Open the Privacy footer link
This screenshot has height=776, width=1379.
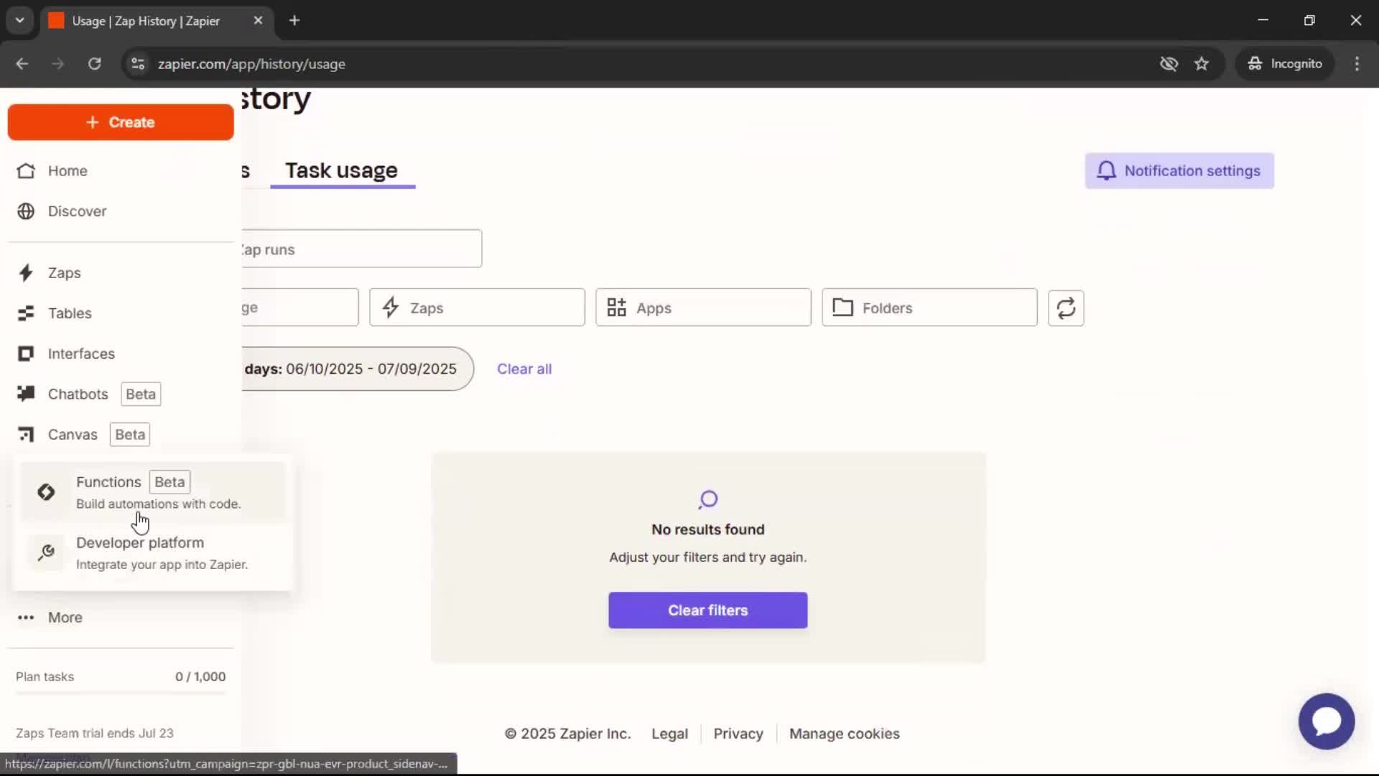(x=738, y=734)
